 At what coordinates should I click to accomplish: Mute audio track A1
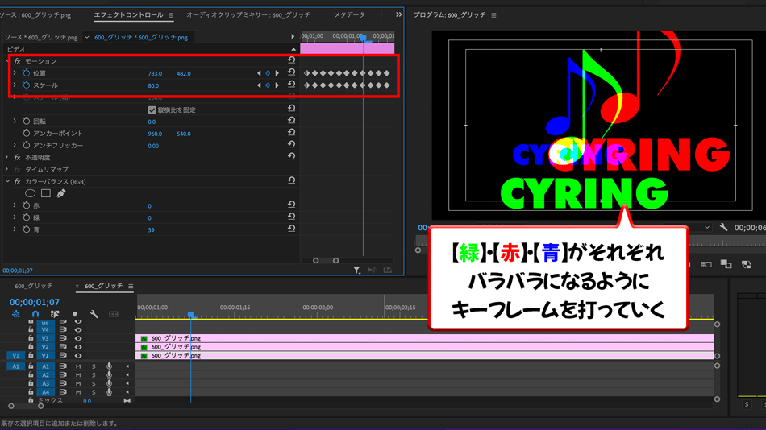tap(78, 366)
